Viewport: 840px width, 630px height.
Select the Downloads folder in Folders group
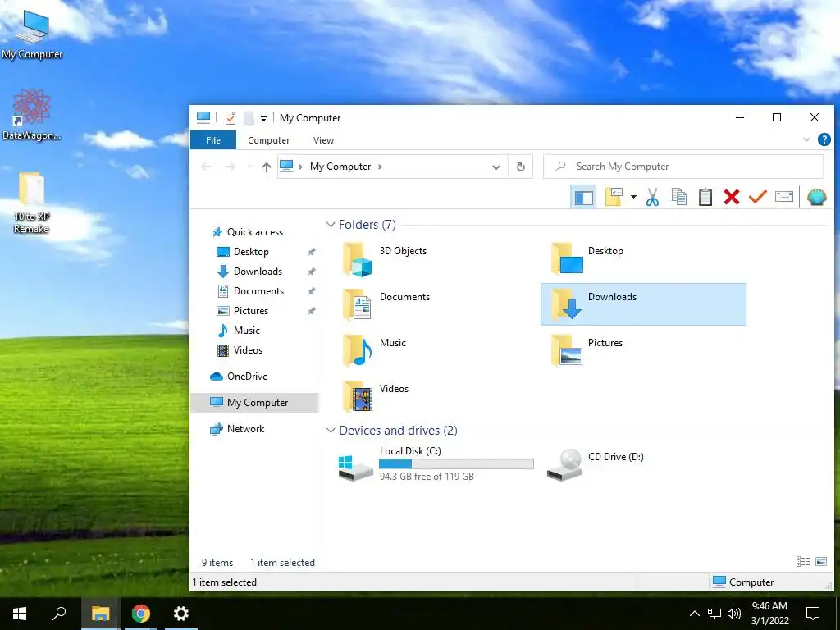pos(643,304)
